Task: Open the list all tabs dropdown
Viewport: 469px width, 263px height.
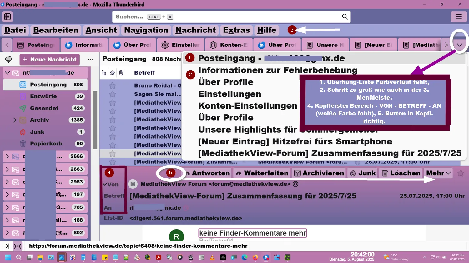Action: pos(459,45)
